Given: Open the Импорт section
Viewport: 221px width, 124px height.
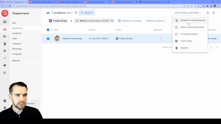Looking at the screenshot, I should pyautogui.click(x=16, y=61).
